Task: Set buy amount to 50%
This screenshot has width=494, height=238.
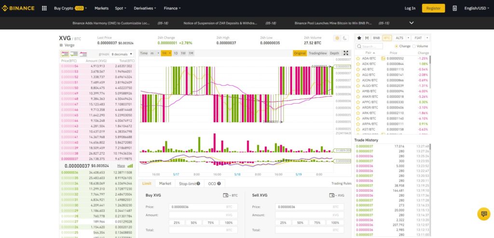Action: coord(194,223)
